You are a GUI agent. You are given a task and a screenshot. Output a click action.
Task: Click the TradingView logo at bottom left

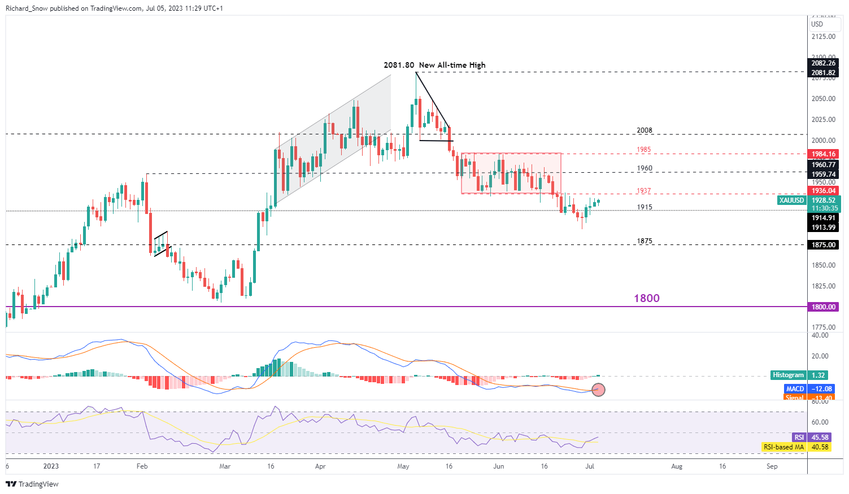(x=32, y=484)
